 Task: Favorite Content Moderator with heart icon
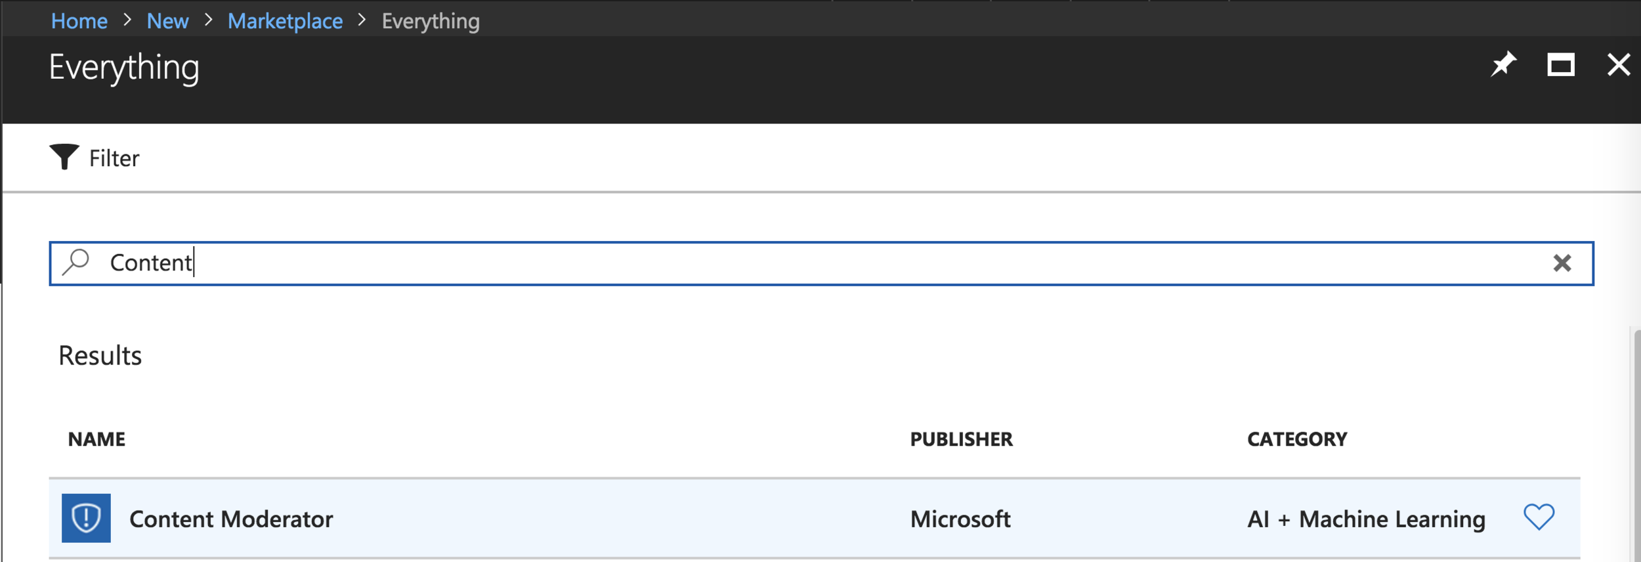click(1539, 517)
